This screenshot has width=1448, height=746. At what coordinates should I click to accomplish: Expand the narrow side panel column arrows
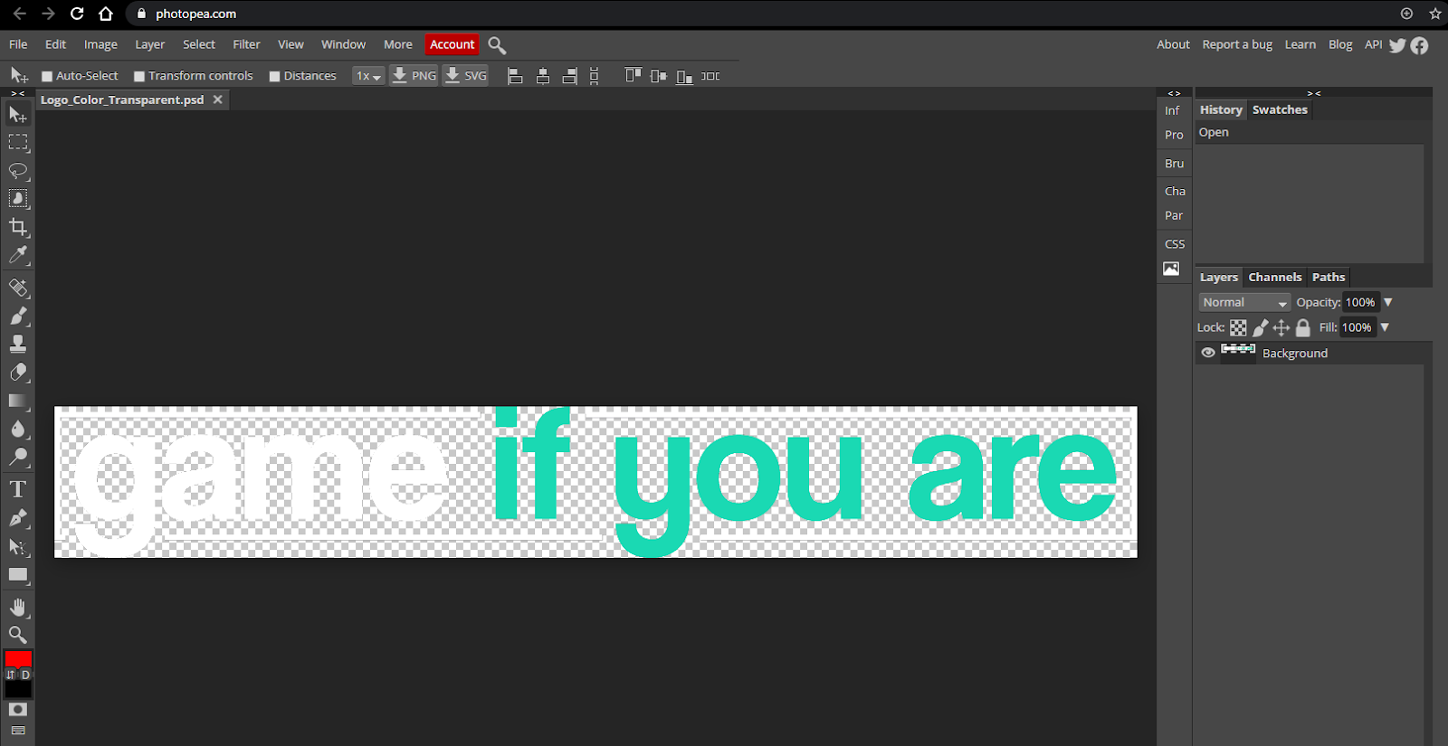(x=1174, y=93)
